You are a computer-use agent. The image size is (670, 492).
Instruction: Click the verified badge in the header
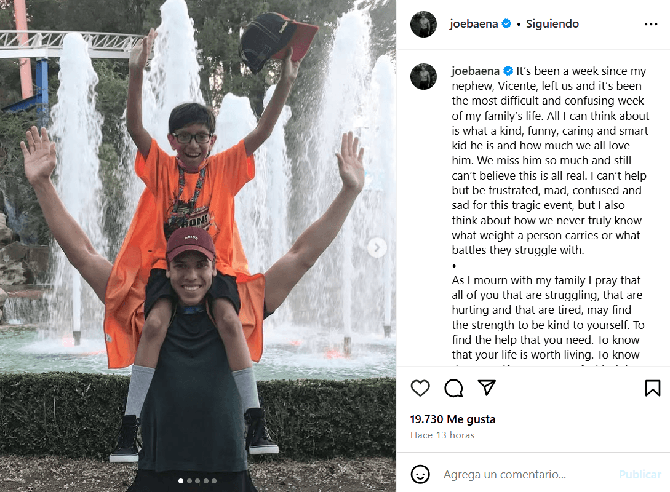pos(506,24)
